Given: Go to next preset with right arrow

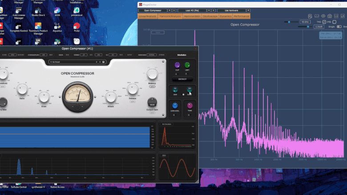Looking at the screenshot, I should click(99, 62).
